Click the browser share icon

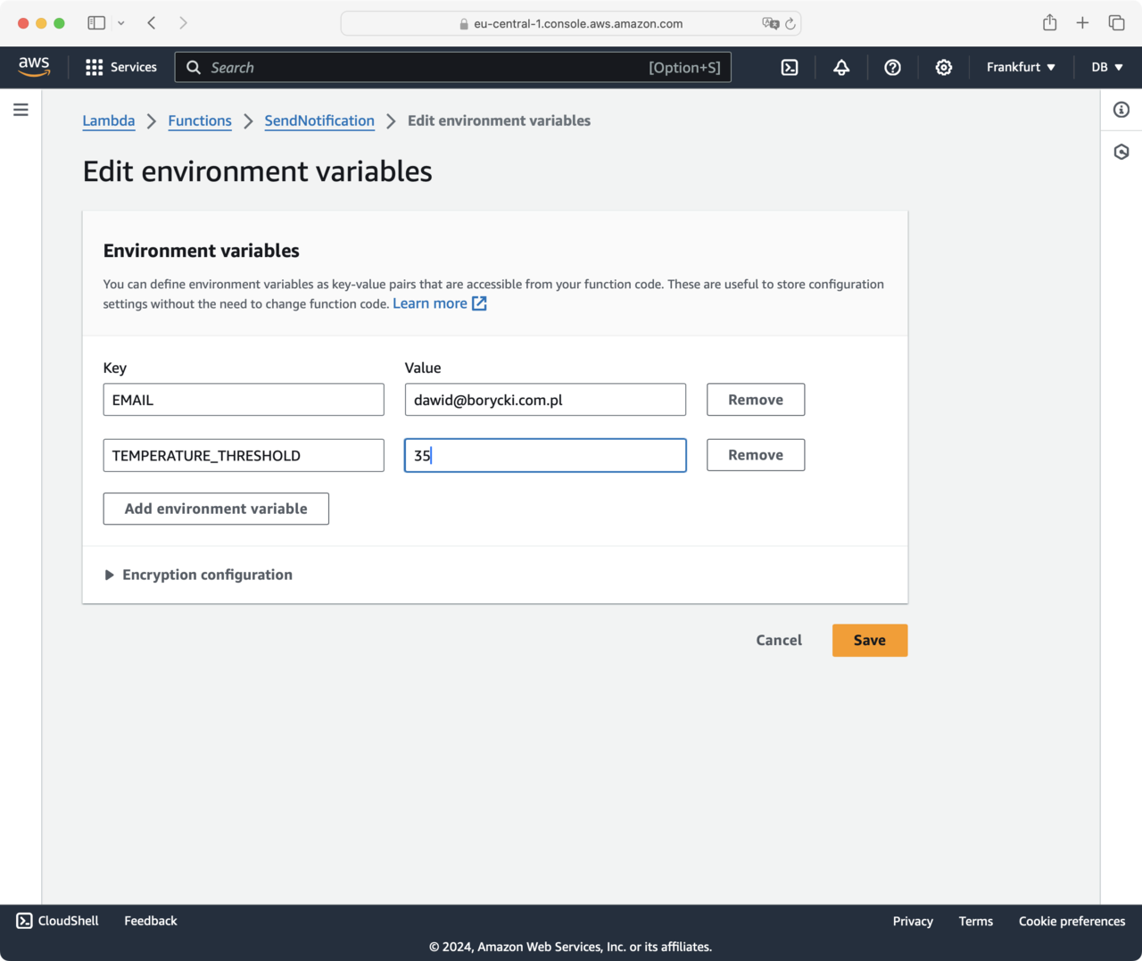pyautogui.click(x=1049, y=23)
